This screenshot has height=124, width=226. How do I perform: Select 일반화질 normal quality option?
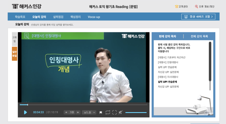[x=15, y=54]
